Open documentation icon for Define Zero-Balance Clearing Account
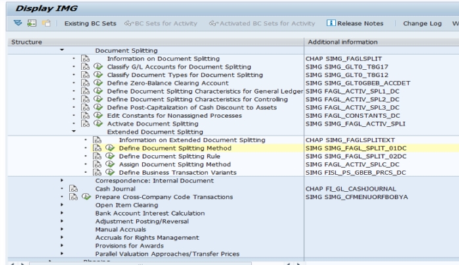The height and width of the screenshot is (265, 459). 85,83
